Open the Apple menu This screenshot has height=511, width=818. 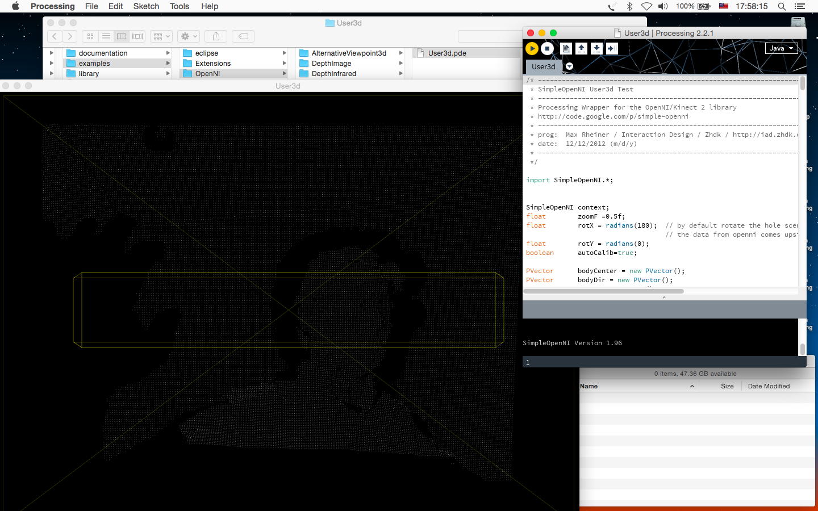click(x=15, y=6)
